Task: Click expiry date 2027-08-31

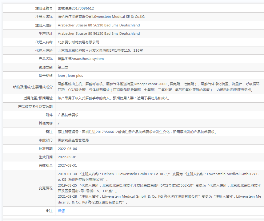Action: 67,165
